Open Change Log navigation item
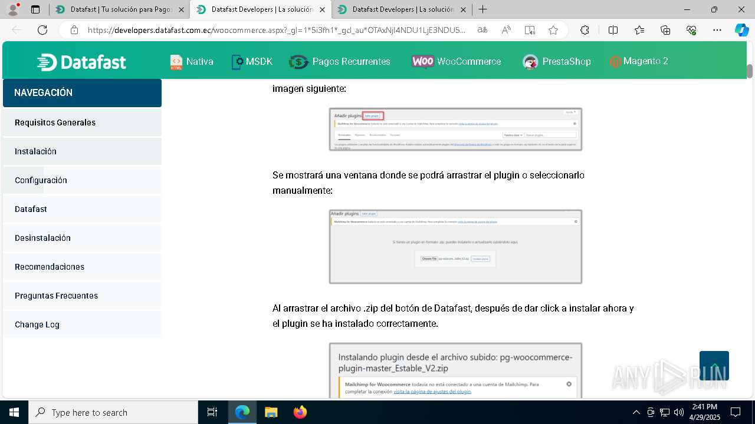 click(x=82, y=324)
